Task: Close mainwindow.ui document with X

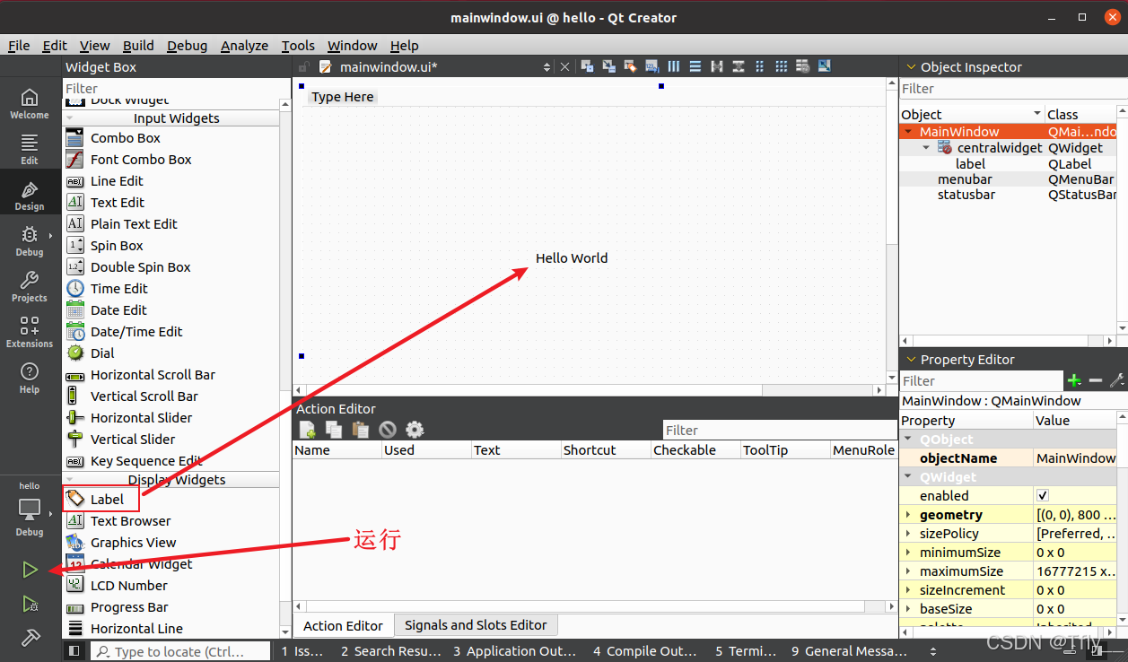Action: pyautogui.click(x=564, y=67)
